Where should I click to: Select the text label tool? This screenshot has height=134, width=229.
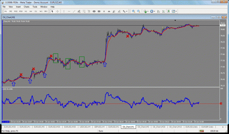(x=89, y=11)
